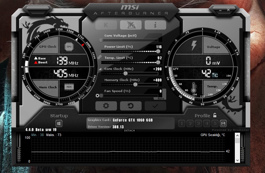Reset settings with the circular arrow button

[x=130, y=106]
